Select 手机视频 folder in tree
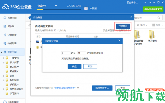The width and height of the screenshot is (165, 103). click(x=12, y=80)
